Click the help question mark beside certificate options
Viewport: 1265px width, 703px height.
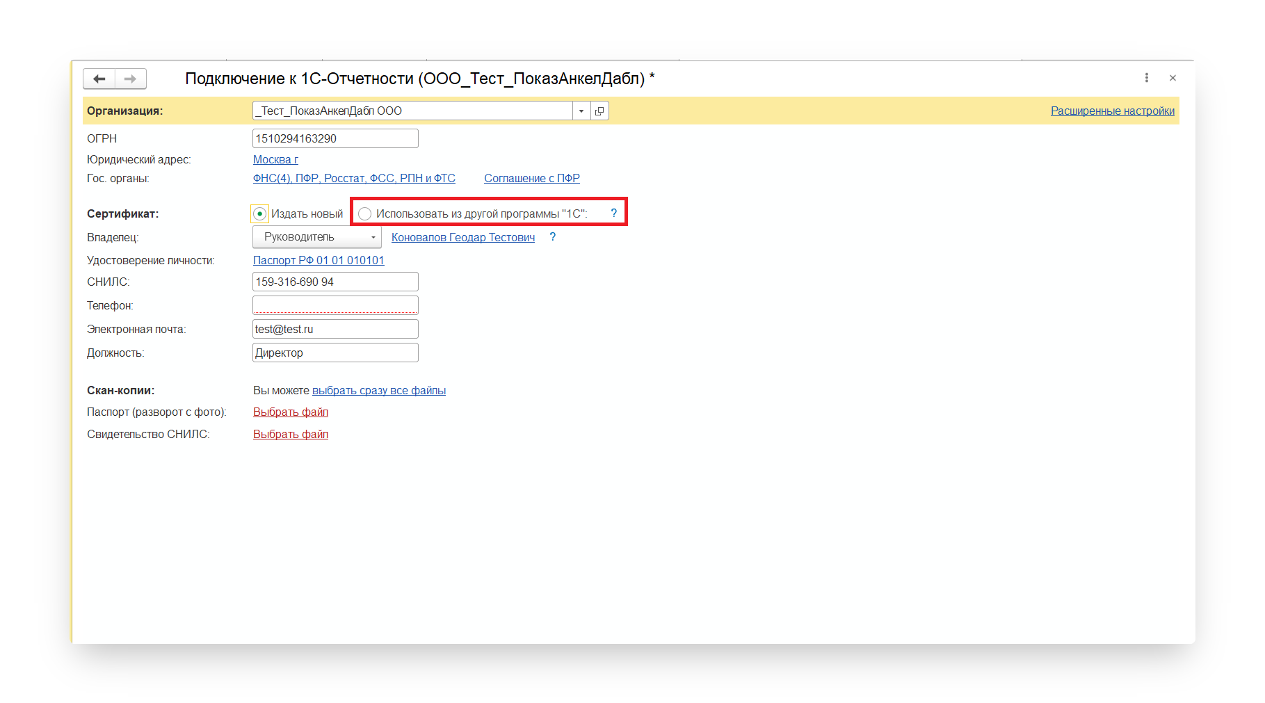tap(613, 213)
